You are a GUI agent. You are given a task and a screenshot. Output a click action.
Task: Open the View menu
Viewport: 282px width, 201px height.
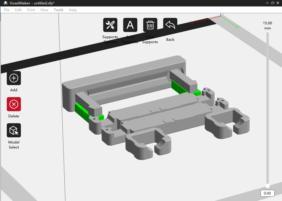coord(44,10)
